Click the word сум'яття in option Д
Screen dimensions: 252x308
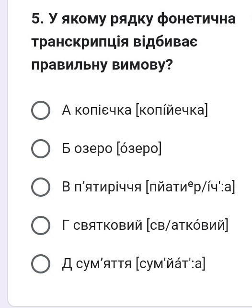[103, 264]
